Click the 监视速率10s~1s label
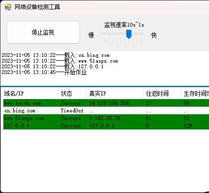This screenshot has height=193, width=209. point(124,25)
